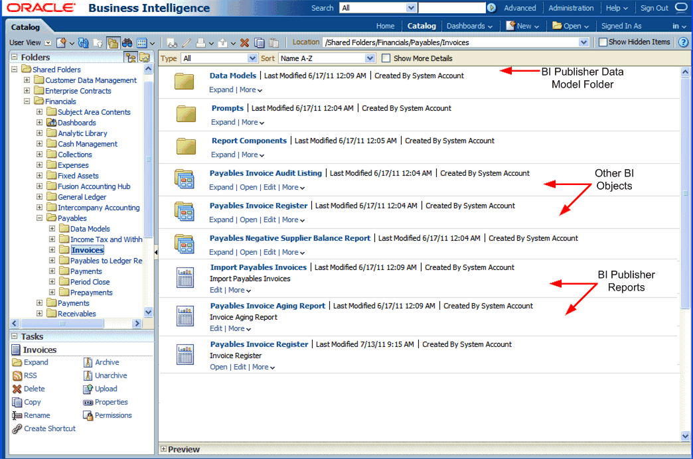Image resolution: width=693 pixels, height=459 pixels.
Task: Click the Advanced search link
Action: click(520, 8)
